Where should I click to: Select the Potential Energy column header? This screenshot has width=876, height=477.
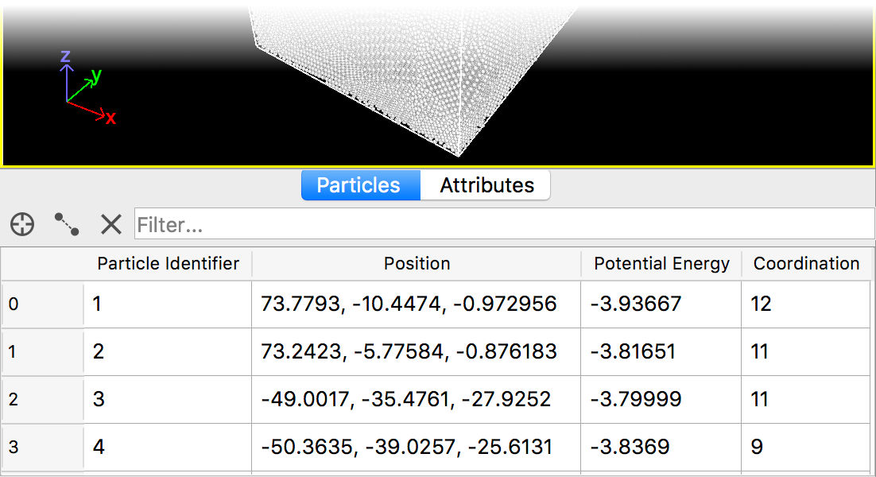(x=661, y=264)
